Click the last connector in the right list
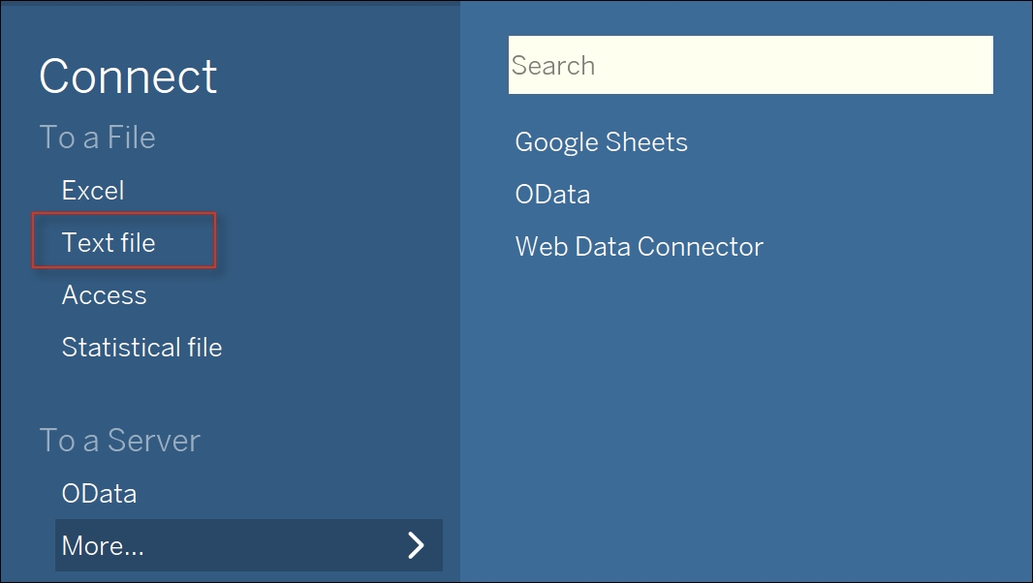 639,246
